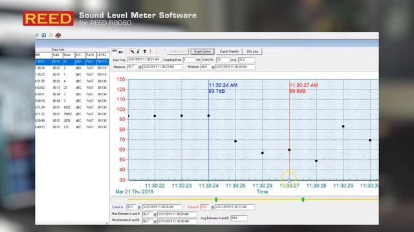Viewport: 414px width, 232px height.
Task: Click the Data No. field
Action: tap(223, 60)
